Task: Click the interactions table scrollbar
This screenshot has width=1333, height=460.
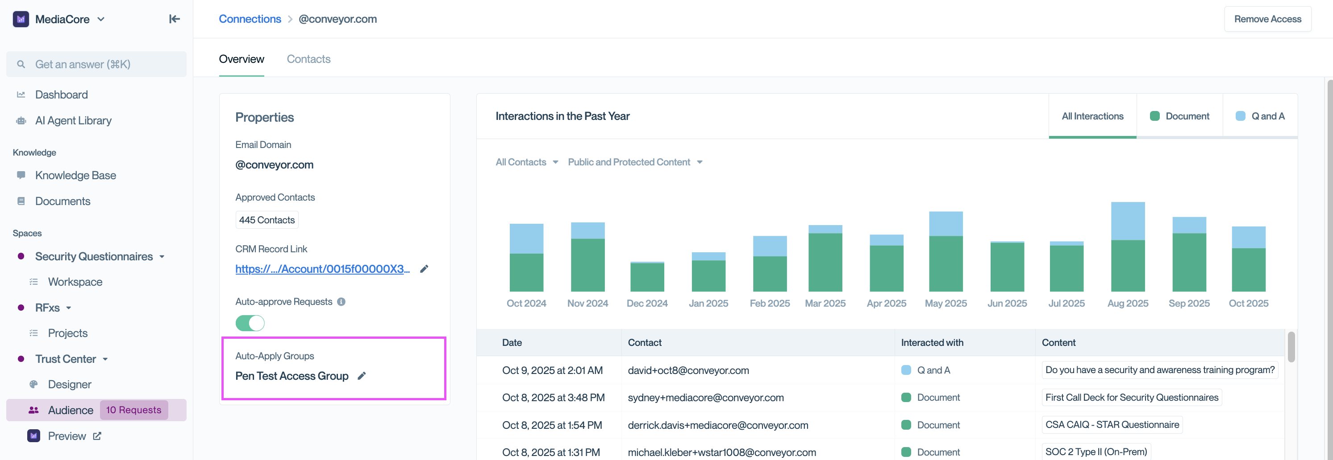Action: 1291,347
